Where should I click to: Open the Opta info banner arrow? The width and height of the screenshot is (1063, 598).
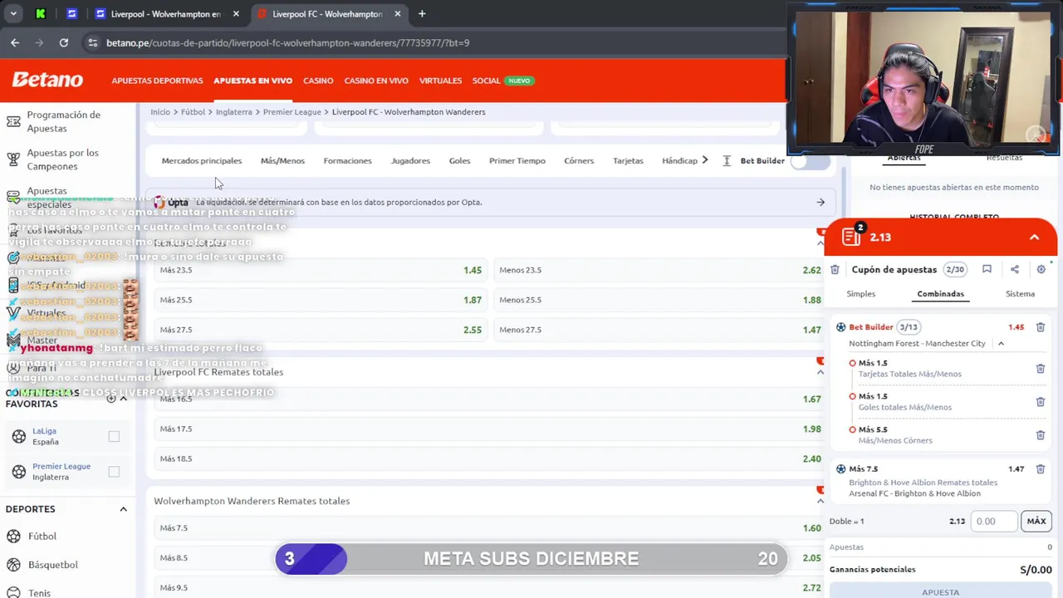(821, 202)
